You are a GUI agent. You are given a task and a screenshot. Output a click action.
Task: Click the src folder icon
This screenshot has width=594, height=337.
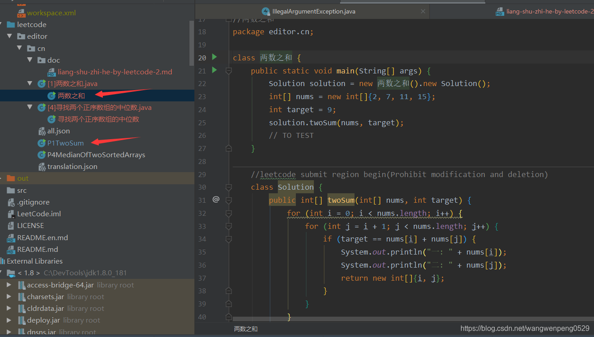click(11, 190)
